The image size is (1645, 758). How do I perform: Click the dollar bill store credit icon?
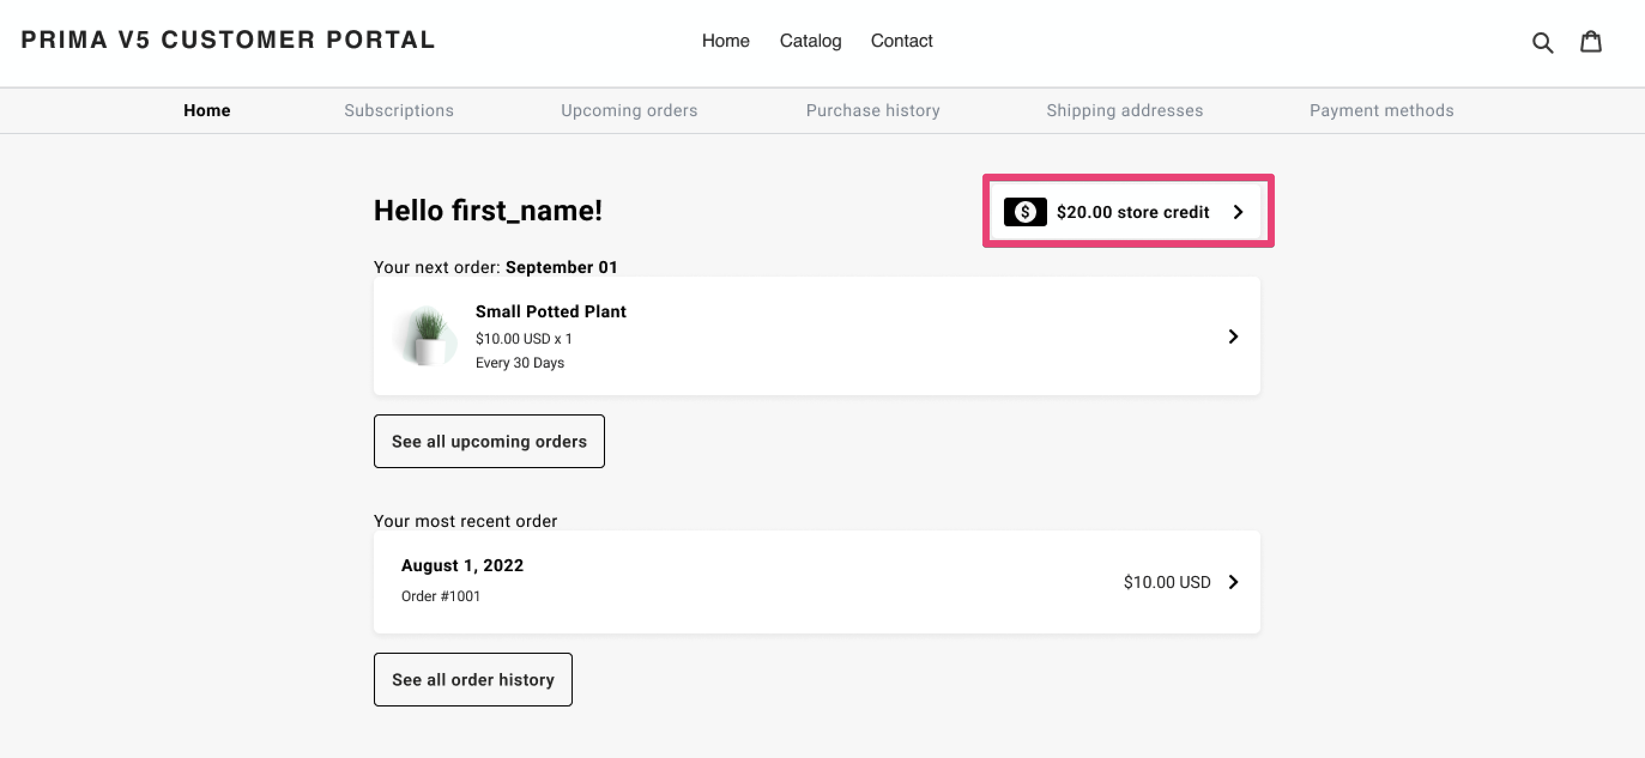pos(1024,212)
